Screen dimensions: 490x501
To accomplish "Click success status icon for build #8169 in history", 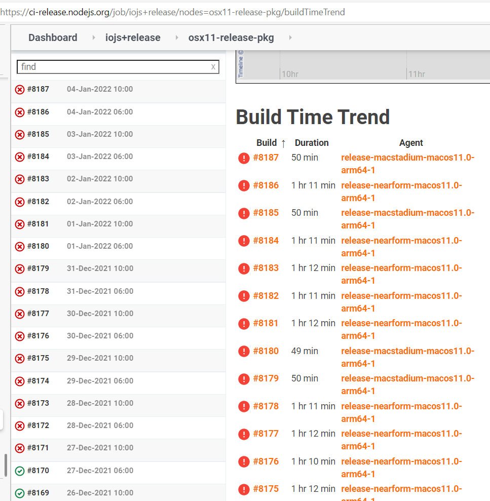I will pos(20,493).
